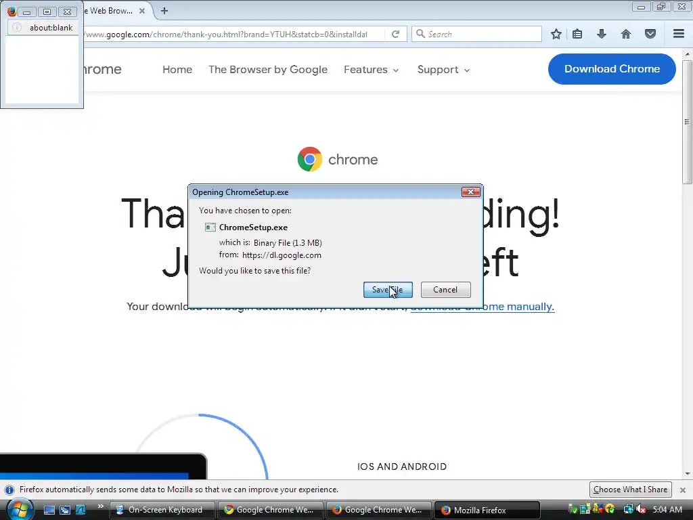Click the Download Chrome button
The image size is (693, 520).
tap(612, 69)
